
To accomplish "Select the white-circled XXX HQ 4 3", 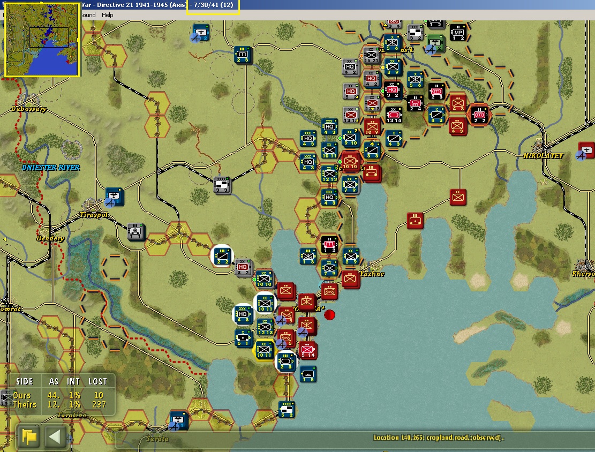I will (243, 314).
